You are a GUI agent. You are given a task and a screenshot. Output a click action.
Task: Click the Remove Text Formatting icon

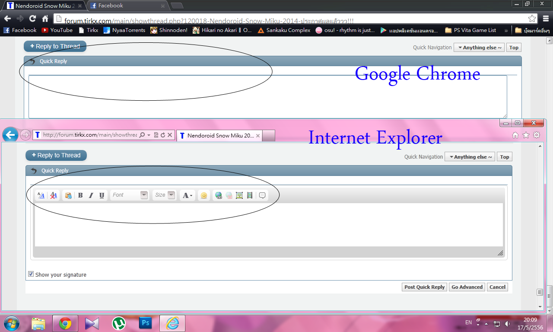(x=54, y=195)
